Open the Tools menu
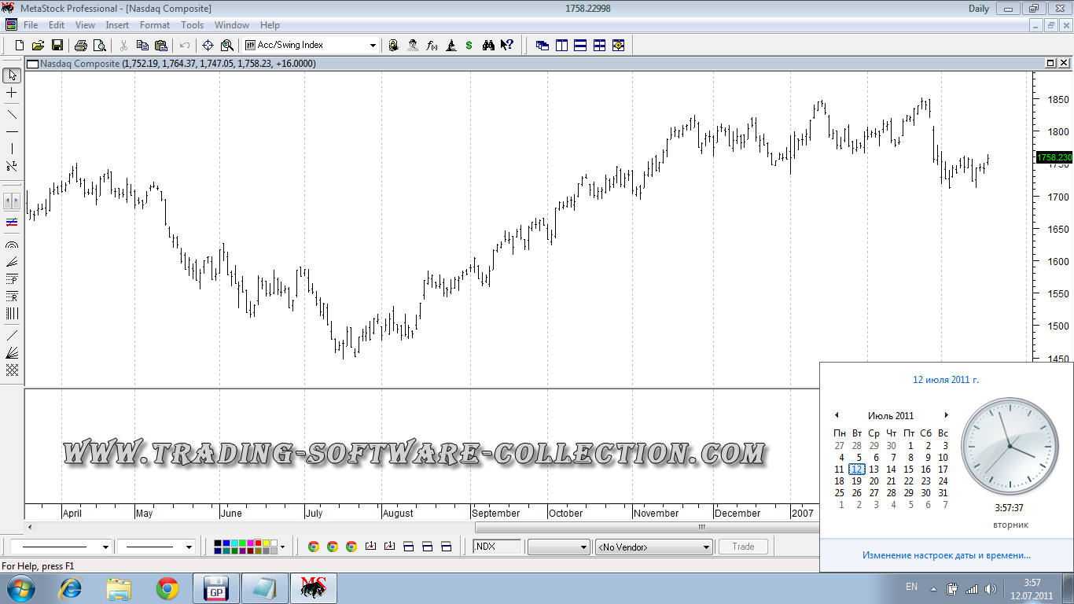Image resolution: width=1074 pixels, height=604 pixels. (192, 25)
